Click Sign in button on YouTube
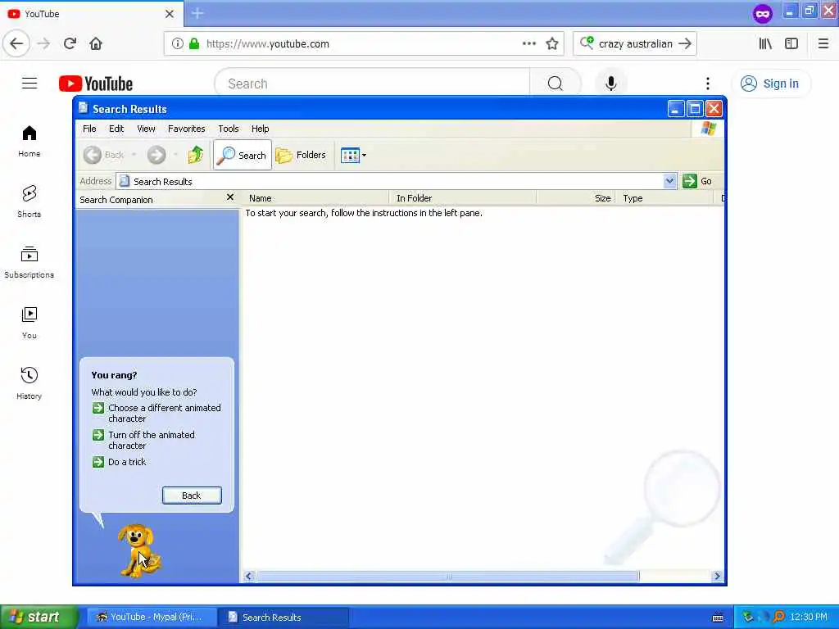The width and height of the screenshot is (839, 629). coord(770,84)
